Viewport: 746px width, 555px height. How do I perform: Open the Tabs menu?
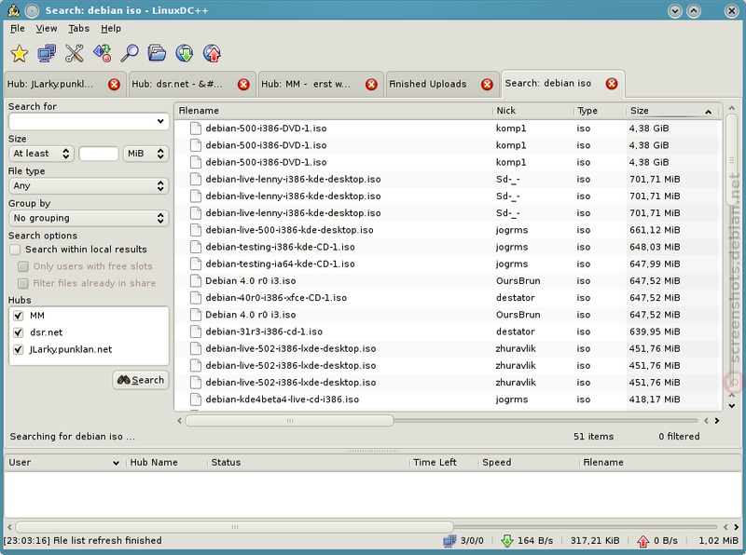click(x=78, y=29)
